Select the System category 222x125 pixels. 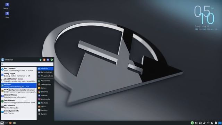(x=45, y=114)
